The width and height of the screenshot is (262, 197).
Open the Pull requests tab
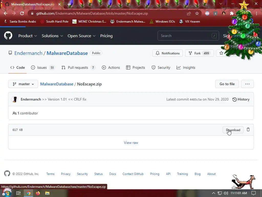coord(78,67)
